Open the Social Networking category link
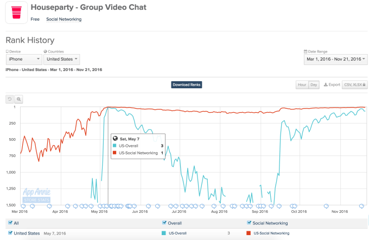The width and height of the screenshot is (369, 240). click(63, 20)
